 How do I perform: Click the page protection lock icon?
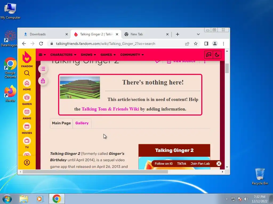(x=43, y=81)
